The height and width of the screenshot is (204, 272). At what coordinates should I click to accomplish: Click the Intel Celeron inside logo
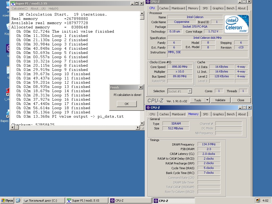tap(236, 24)
